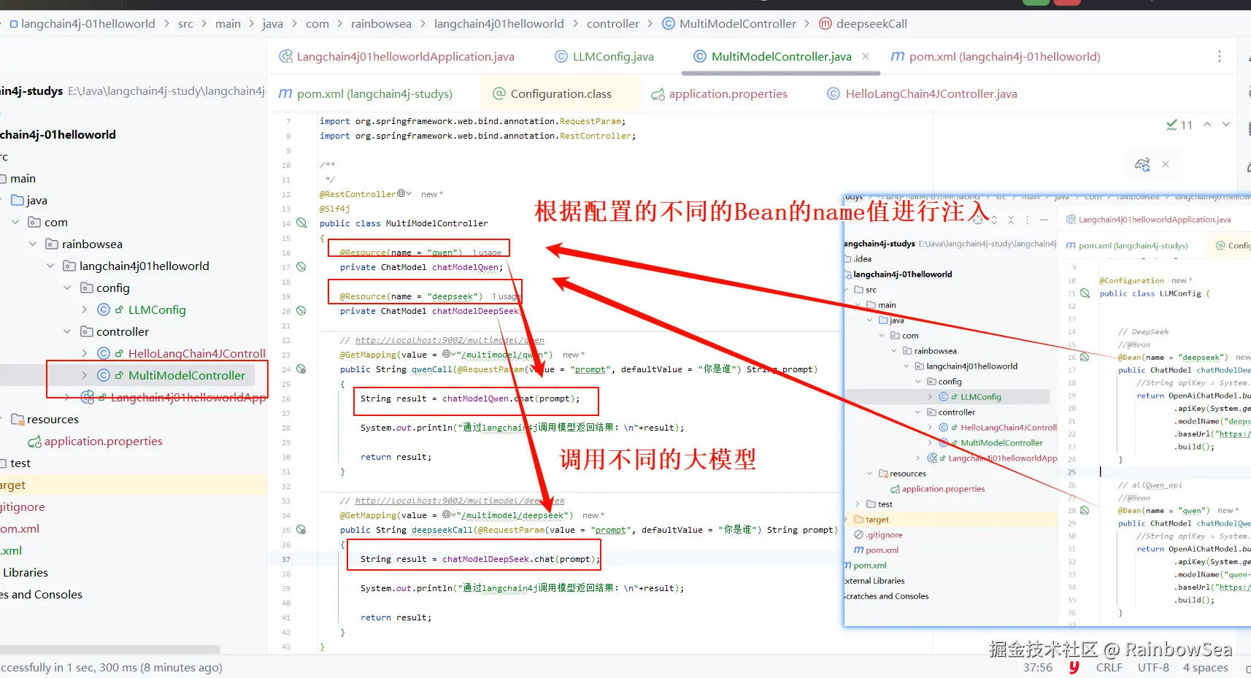Click the collapse-all icon in inset project toolbar
The height and width of the screenshot is (678, 1251).
pos(1011,220)
